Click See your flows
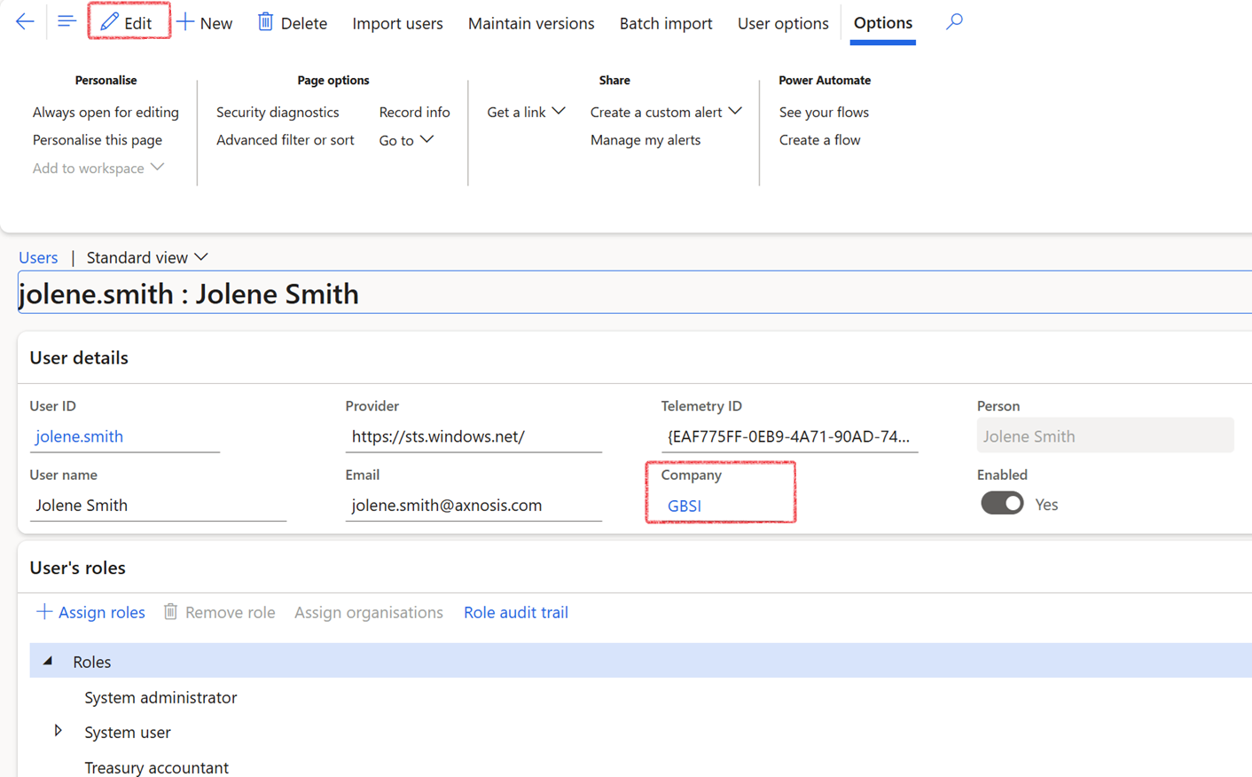This screenshot has height=777, width=1252. coord(824,112)
